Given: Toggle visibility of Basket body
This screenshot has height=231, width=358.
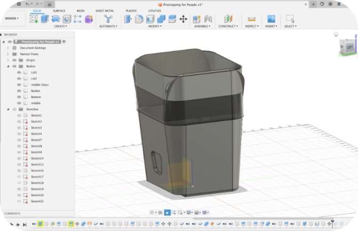Looking at the screenshot, I should point(19,90).
